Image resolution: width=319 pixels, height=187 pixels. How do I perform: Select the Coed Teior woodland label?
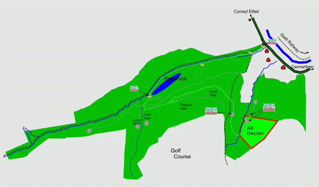(213, 93)
